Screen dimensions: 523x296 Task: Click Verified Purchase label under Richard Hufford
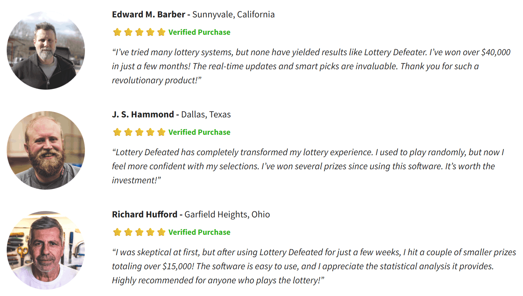click(x=199, y=232)
